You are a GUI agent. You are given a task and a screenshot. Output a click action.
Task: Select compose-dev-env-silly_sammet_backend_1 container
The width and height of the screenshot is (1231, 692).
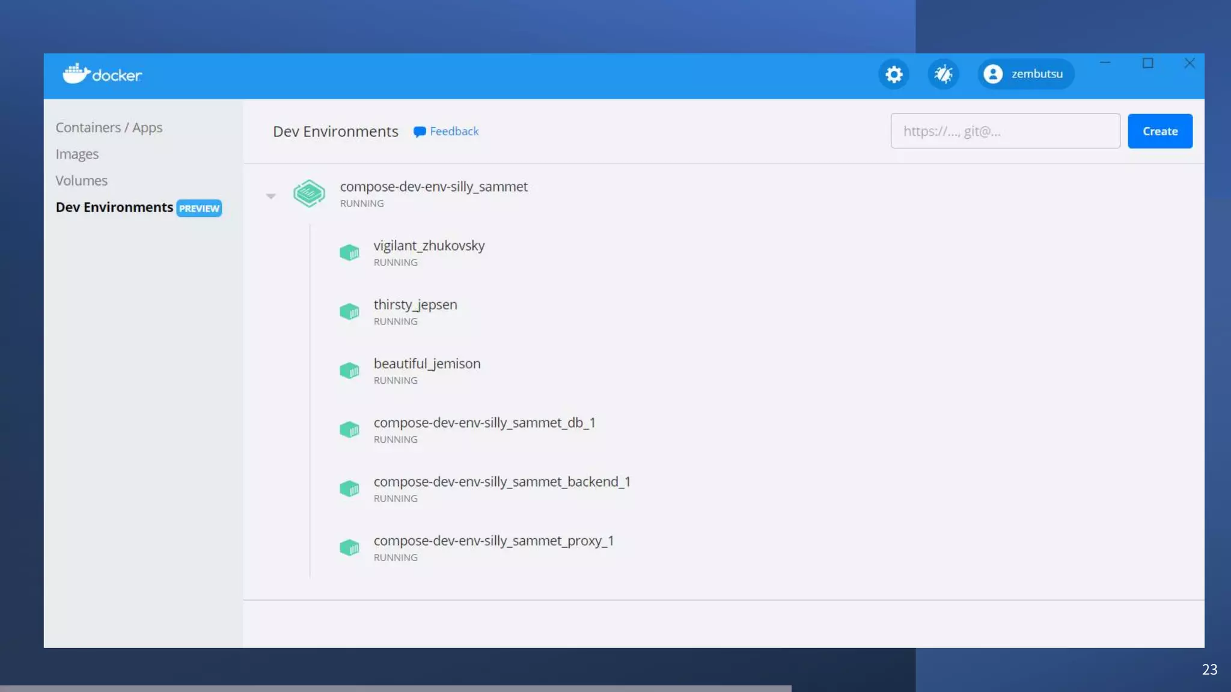pos(501,482)
